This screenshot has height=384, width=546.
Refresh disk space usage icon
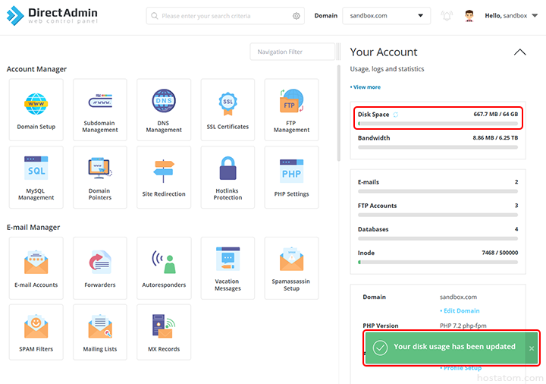point(395,115)
